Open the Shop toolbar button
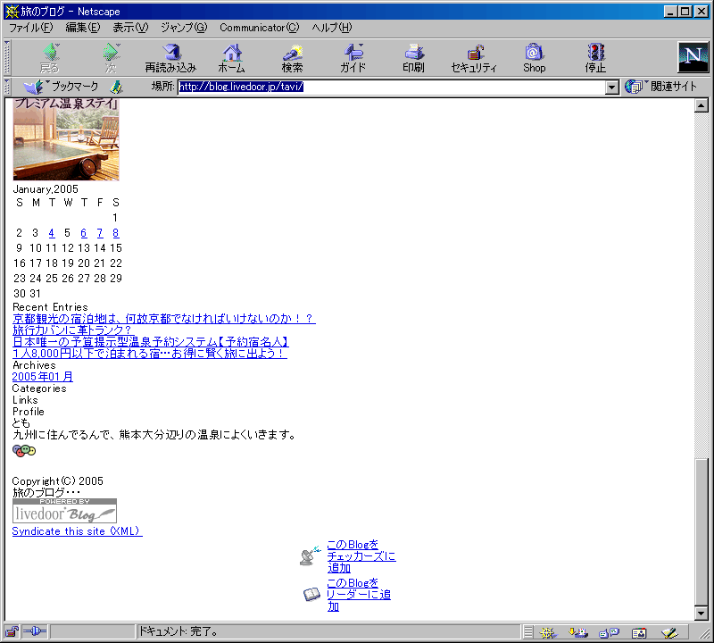The width and height of the screenshot is (714, 643). tap(534, 58)
